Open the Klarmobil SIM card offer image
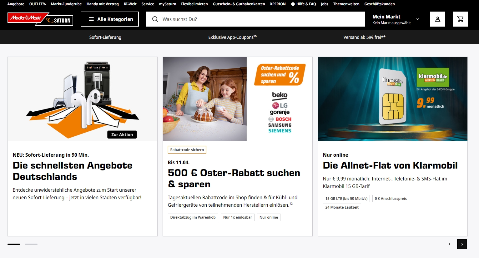This screenshot has height=258, width=479. 392,99
